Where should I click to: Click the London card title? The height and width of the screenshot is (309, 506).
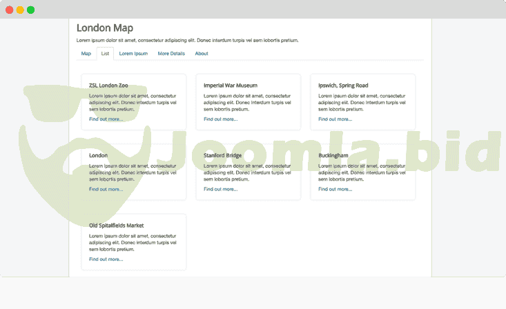point(99,155)
